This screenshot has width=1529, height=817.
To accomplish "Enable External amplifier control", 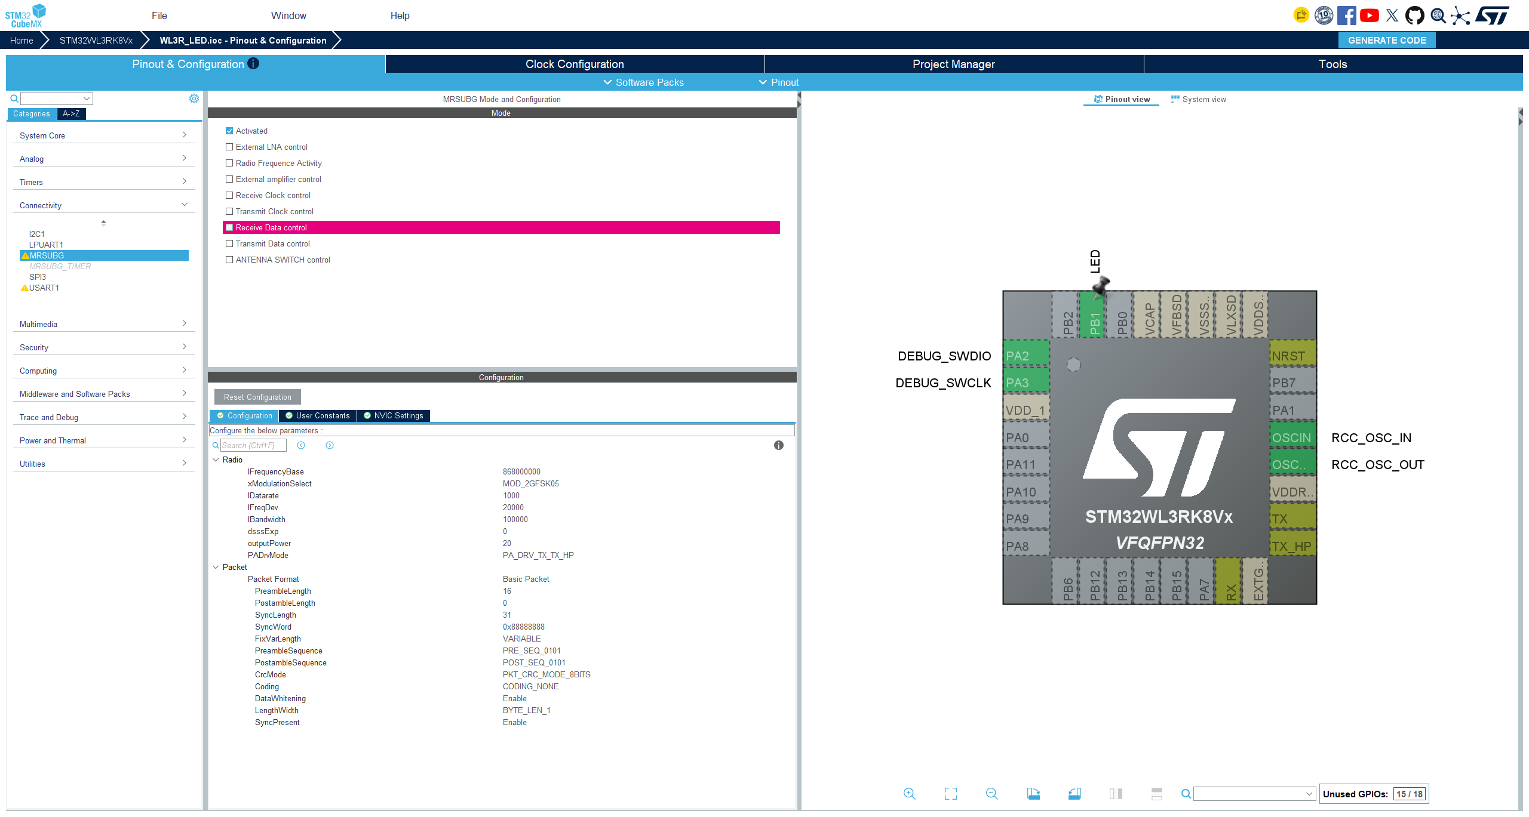I will [x=229, y=179].
